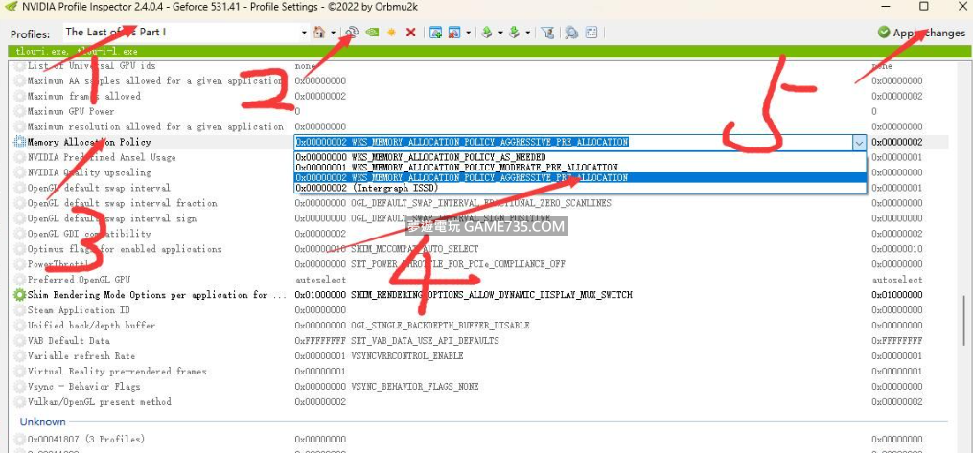The height and width of the screenshot is (453, 973).
Task: Click the gear icon beside Unified back/depth buffer
Action: click(20, 326)
